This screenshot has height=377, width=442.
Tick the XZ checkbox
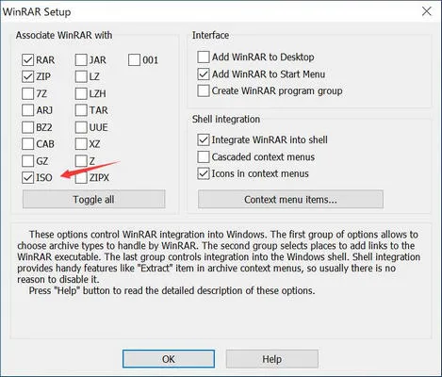click(81, 144)
